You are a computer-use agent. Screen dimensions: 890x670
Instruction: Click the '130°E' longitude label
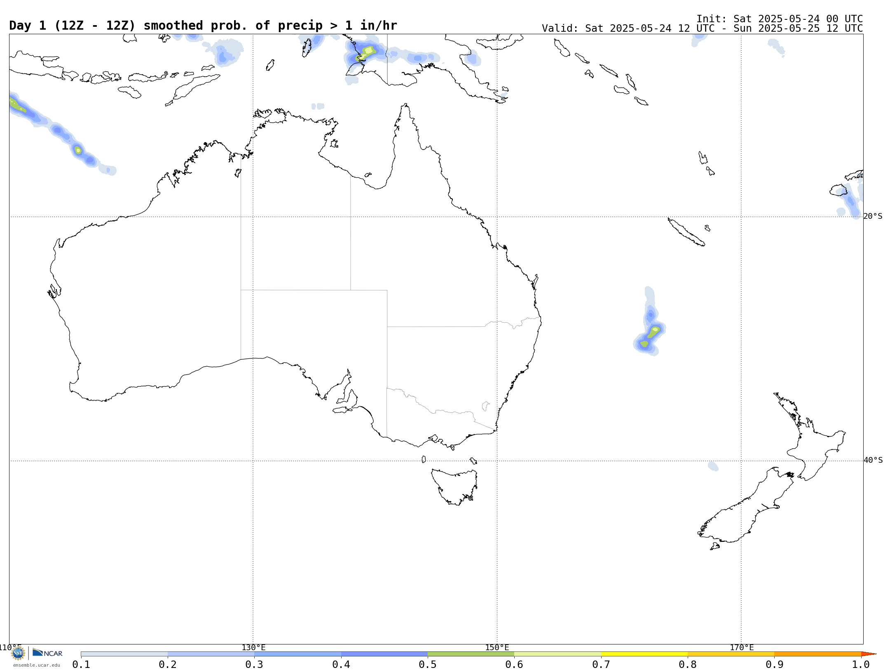click(253, 648)
